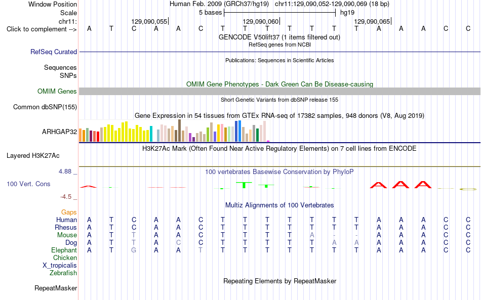Click the PhyloP lower value -4.5
Image resolution: width=481 pixels, height=300 pixels.
(66, 196)
